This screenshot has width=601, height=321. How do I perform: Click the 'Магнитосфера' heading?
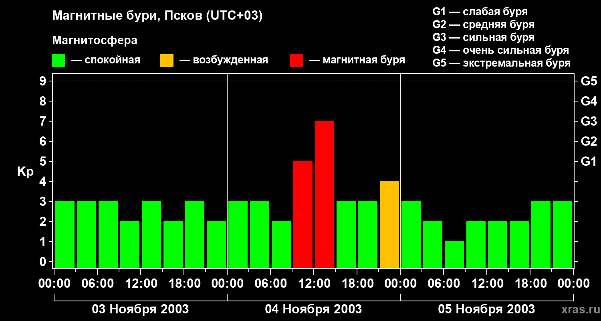tap(95, 40)
